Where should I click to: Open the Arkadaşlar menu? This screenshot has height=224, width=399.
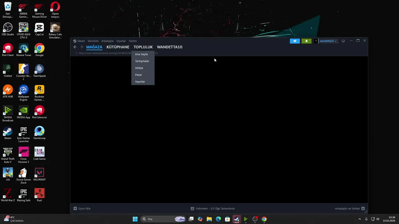coord(108,41)
